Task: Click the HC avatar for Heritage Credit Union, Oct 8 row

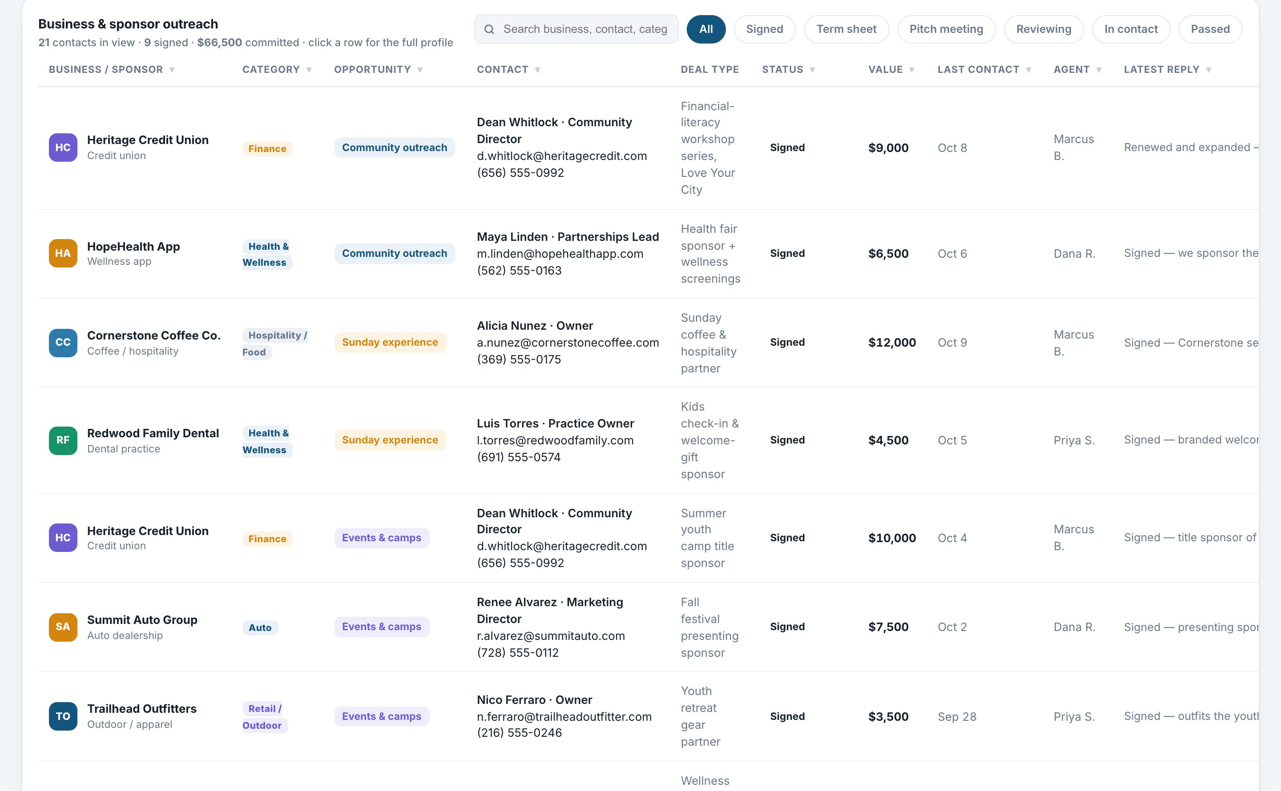Action: click(x=63, y=148)
